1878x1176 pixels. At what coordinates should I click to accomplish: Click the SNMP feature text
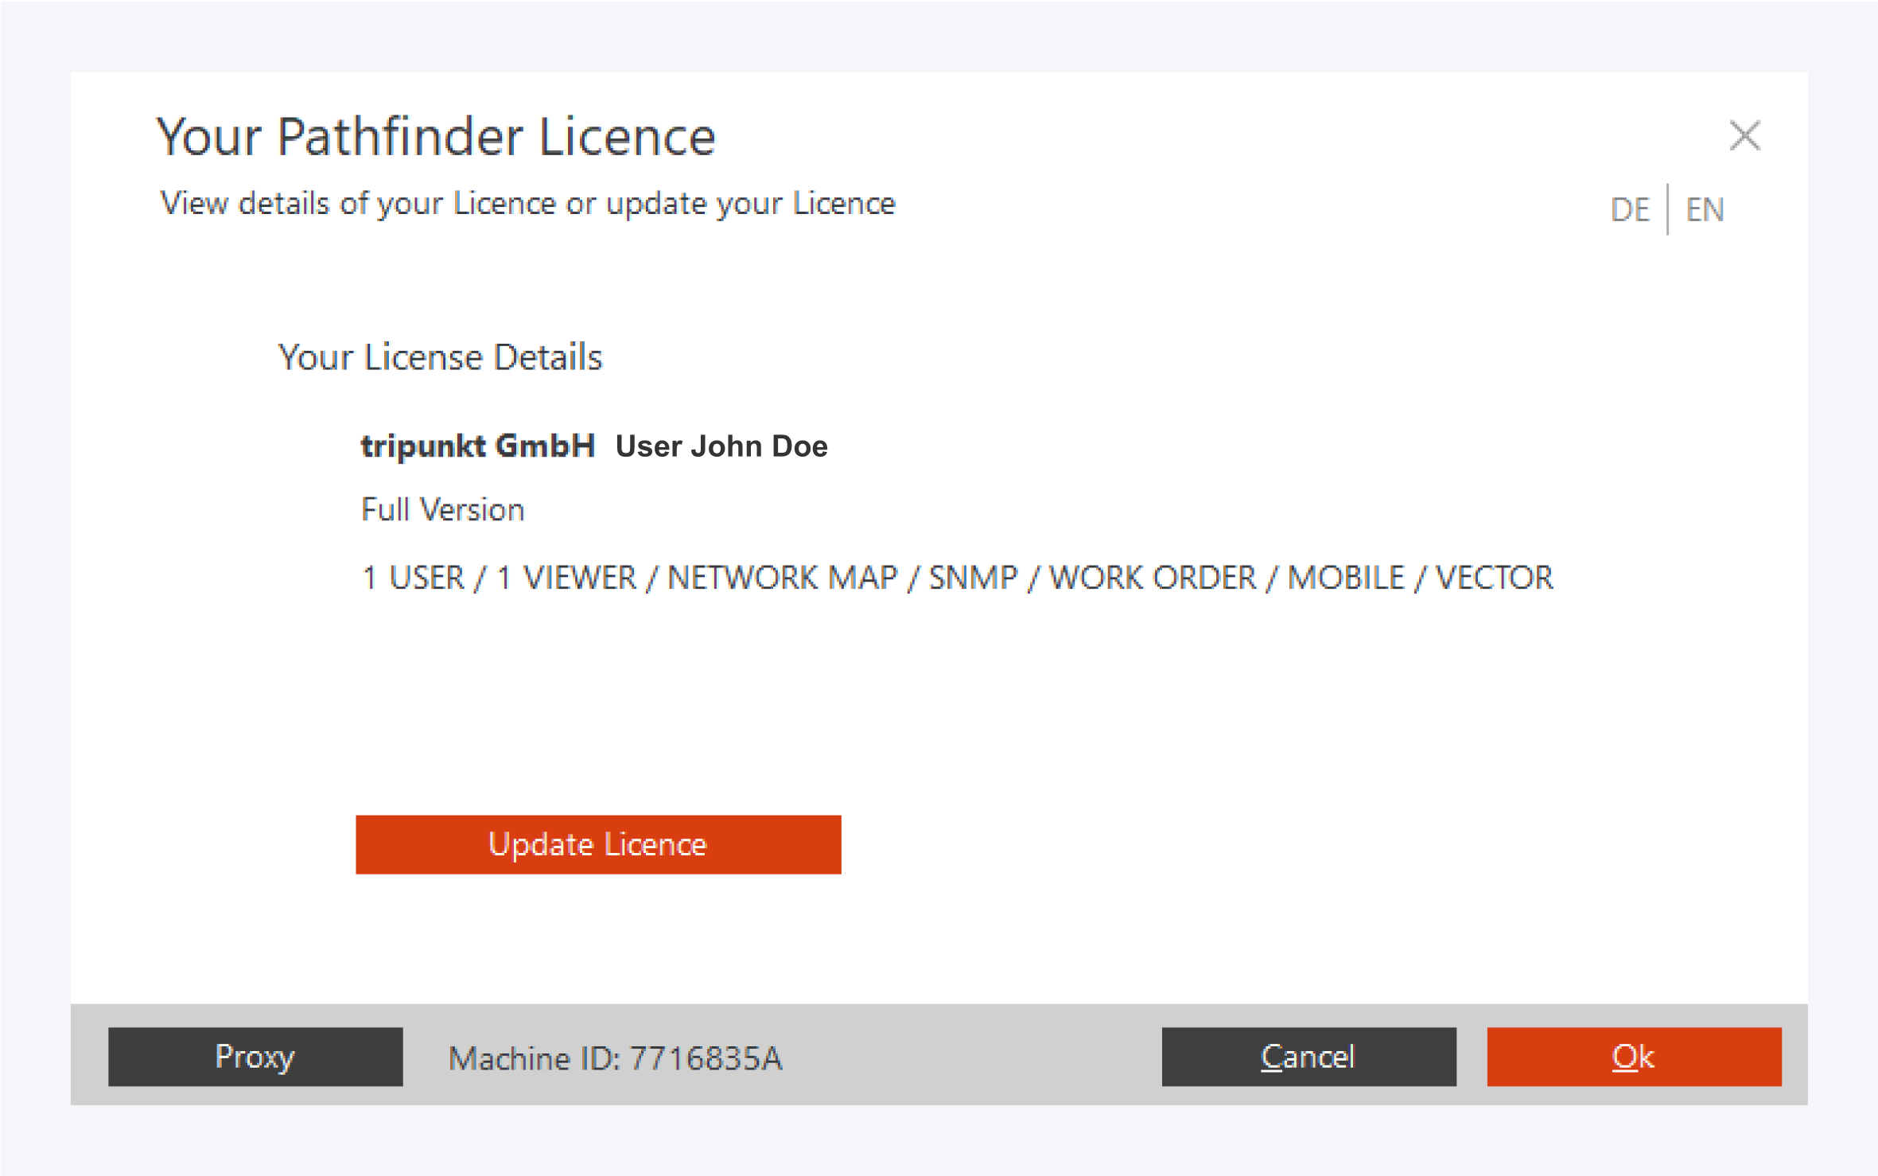(973, 578)
